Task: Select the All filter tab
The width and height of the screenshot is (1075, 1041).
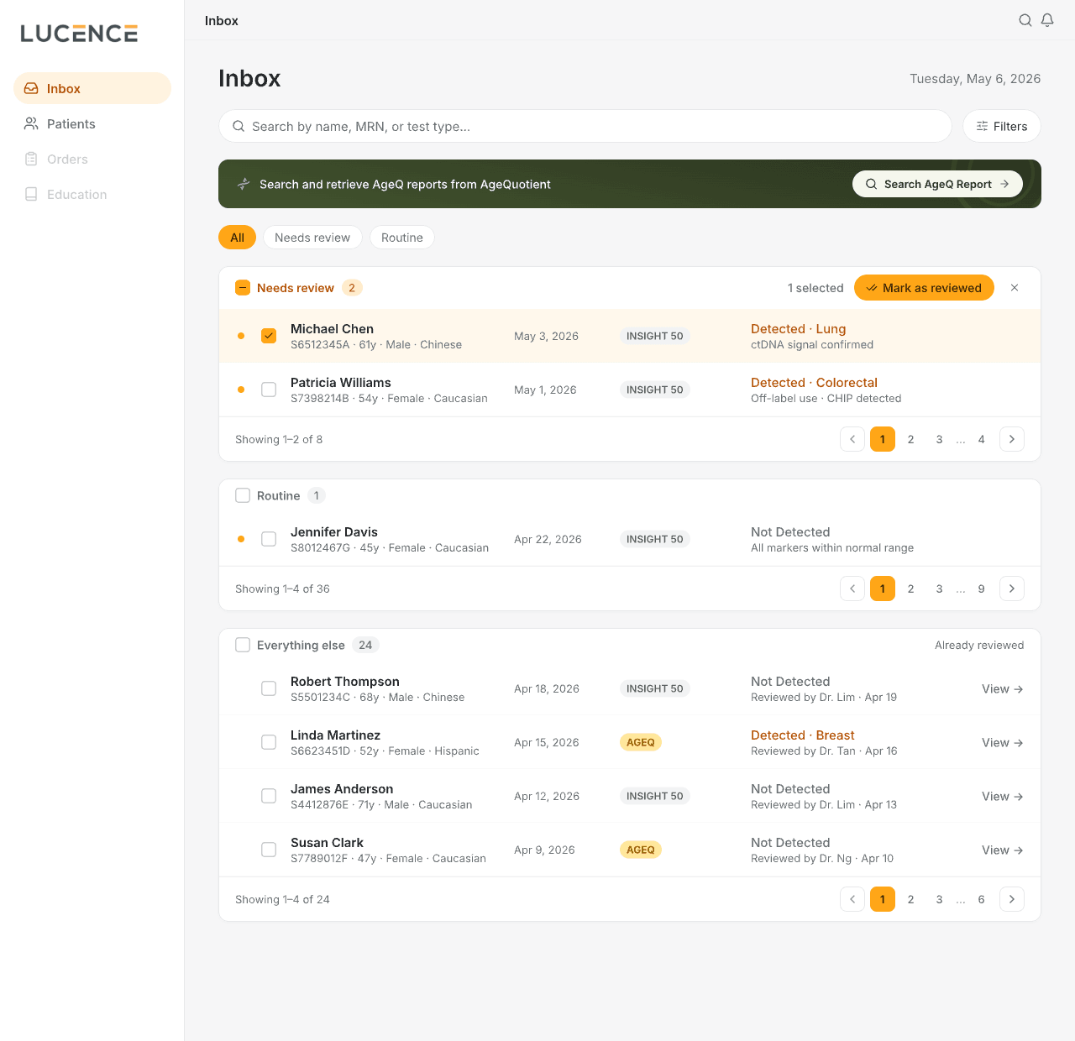Action: (x=237, y=238)
